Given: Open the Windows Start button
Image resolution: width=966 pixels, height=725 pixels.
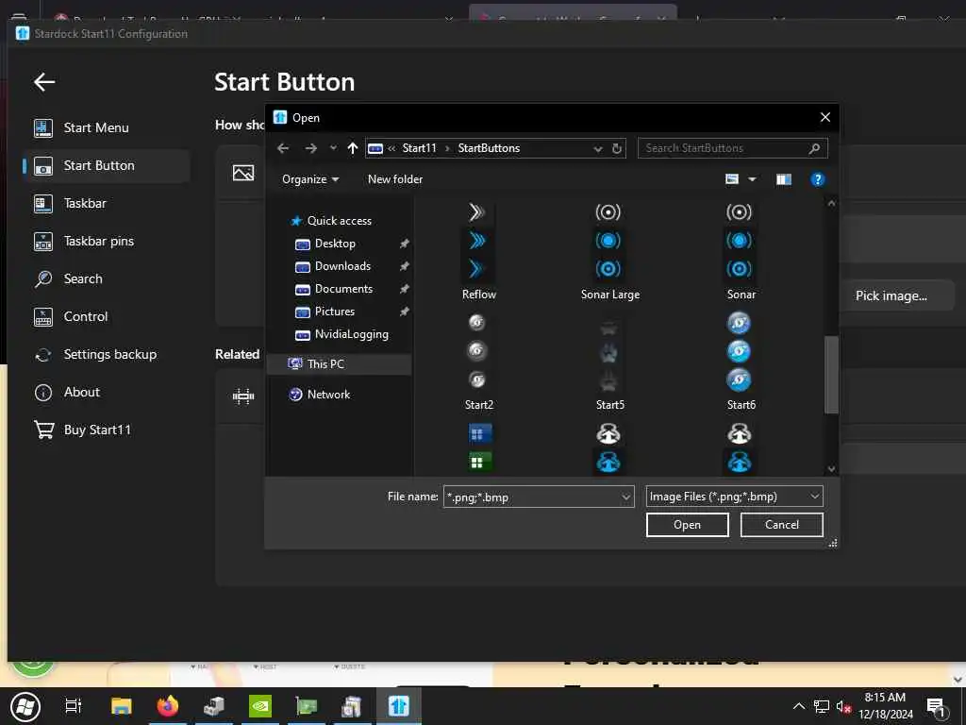Looking at the screenshot, I should (x=25, y=706).
